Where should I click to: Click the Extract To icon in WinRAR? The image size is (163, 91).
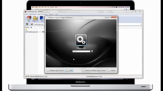(x=35, y=19)
